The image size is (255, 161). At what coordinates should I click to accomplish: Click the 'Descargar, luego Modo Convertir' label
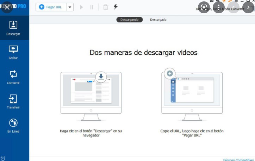pyautogui.click(x=220, y=9)
